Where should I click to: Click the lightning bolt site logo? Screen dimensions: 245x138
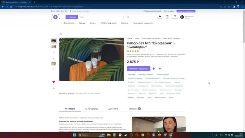(56, 17)
